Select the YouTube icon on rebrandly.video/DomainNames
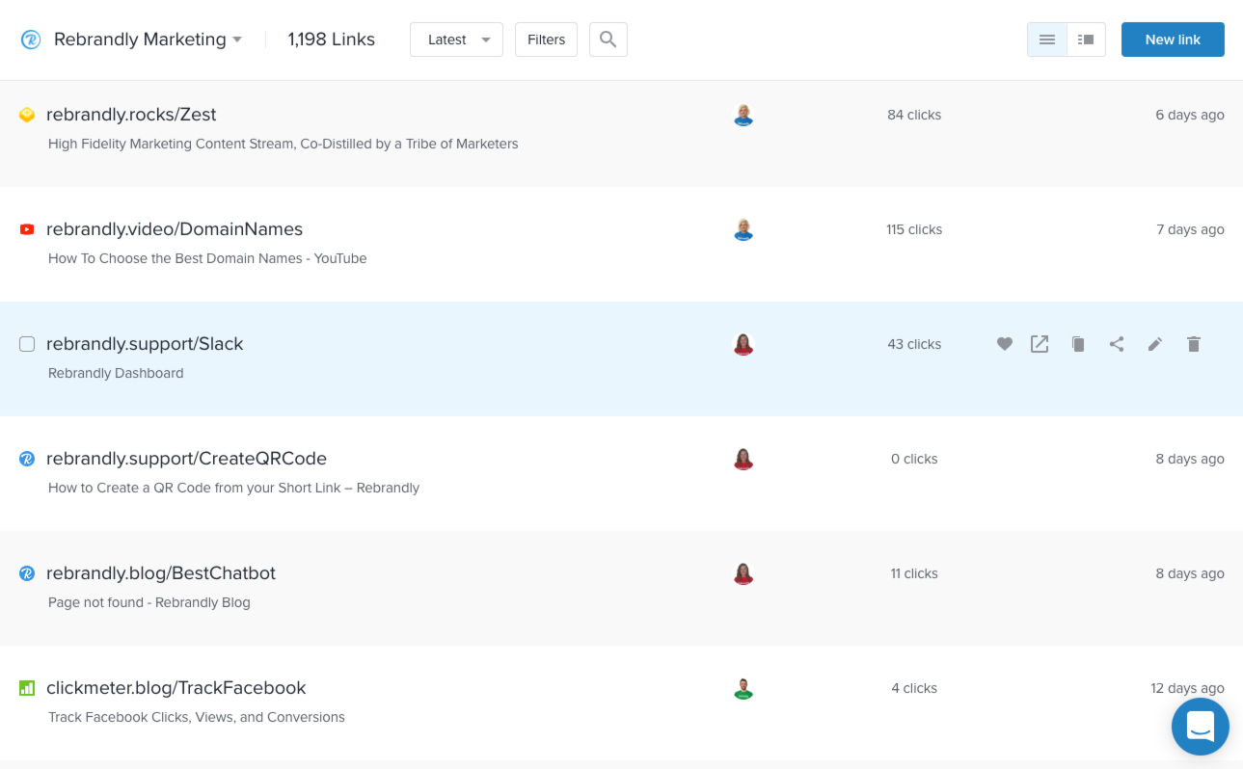 tap(26, 229)
